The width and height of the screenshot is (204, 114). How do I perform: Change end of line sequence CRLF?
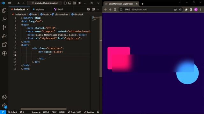pos(54,112)
